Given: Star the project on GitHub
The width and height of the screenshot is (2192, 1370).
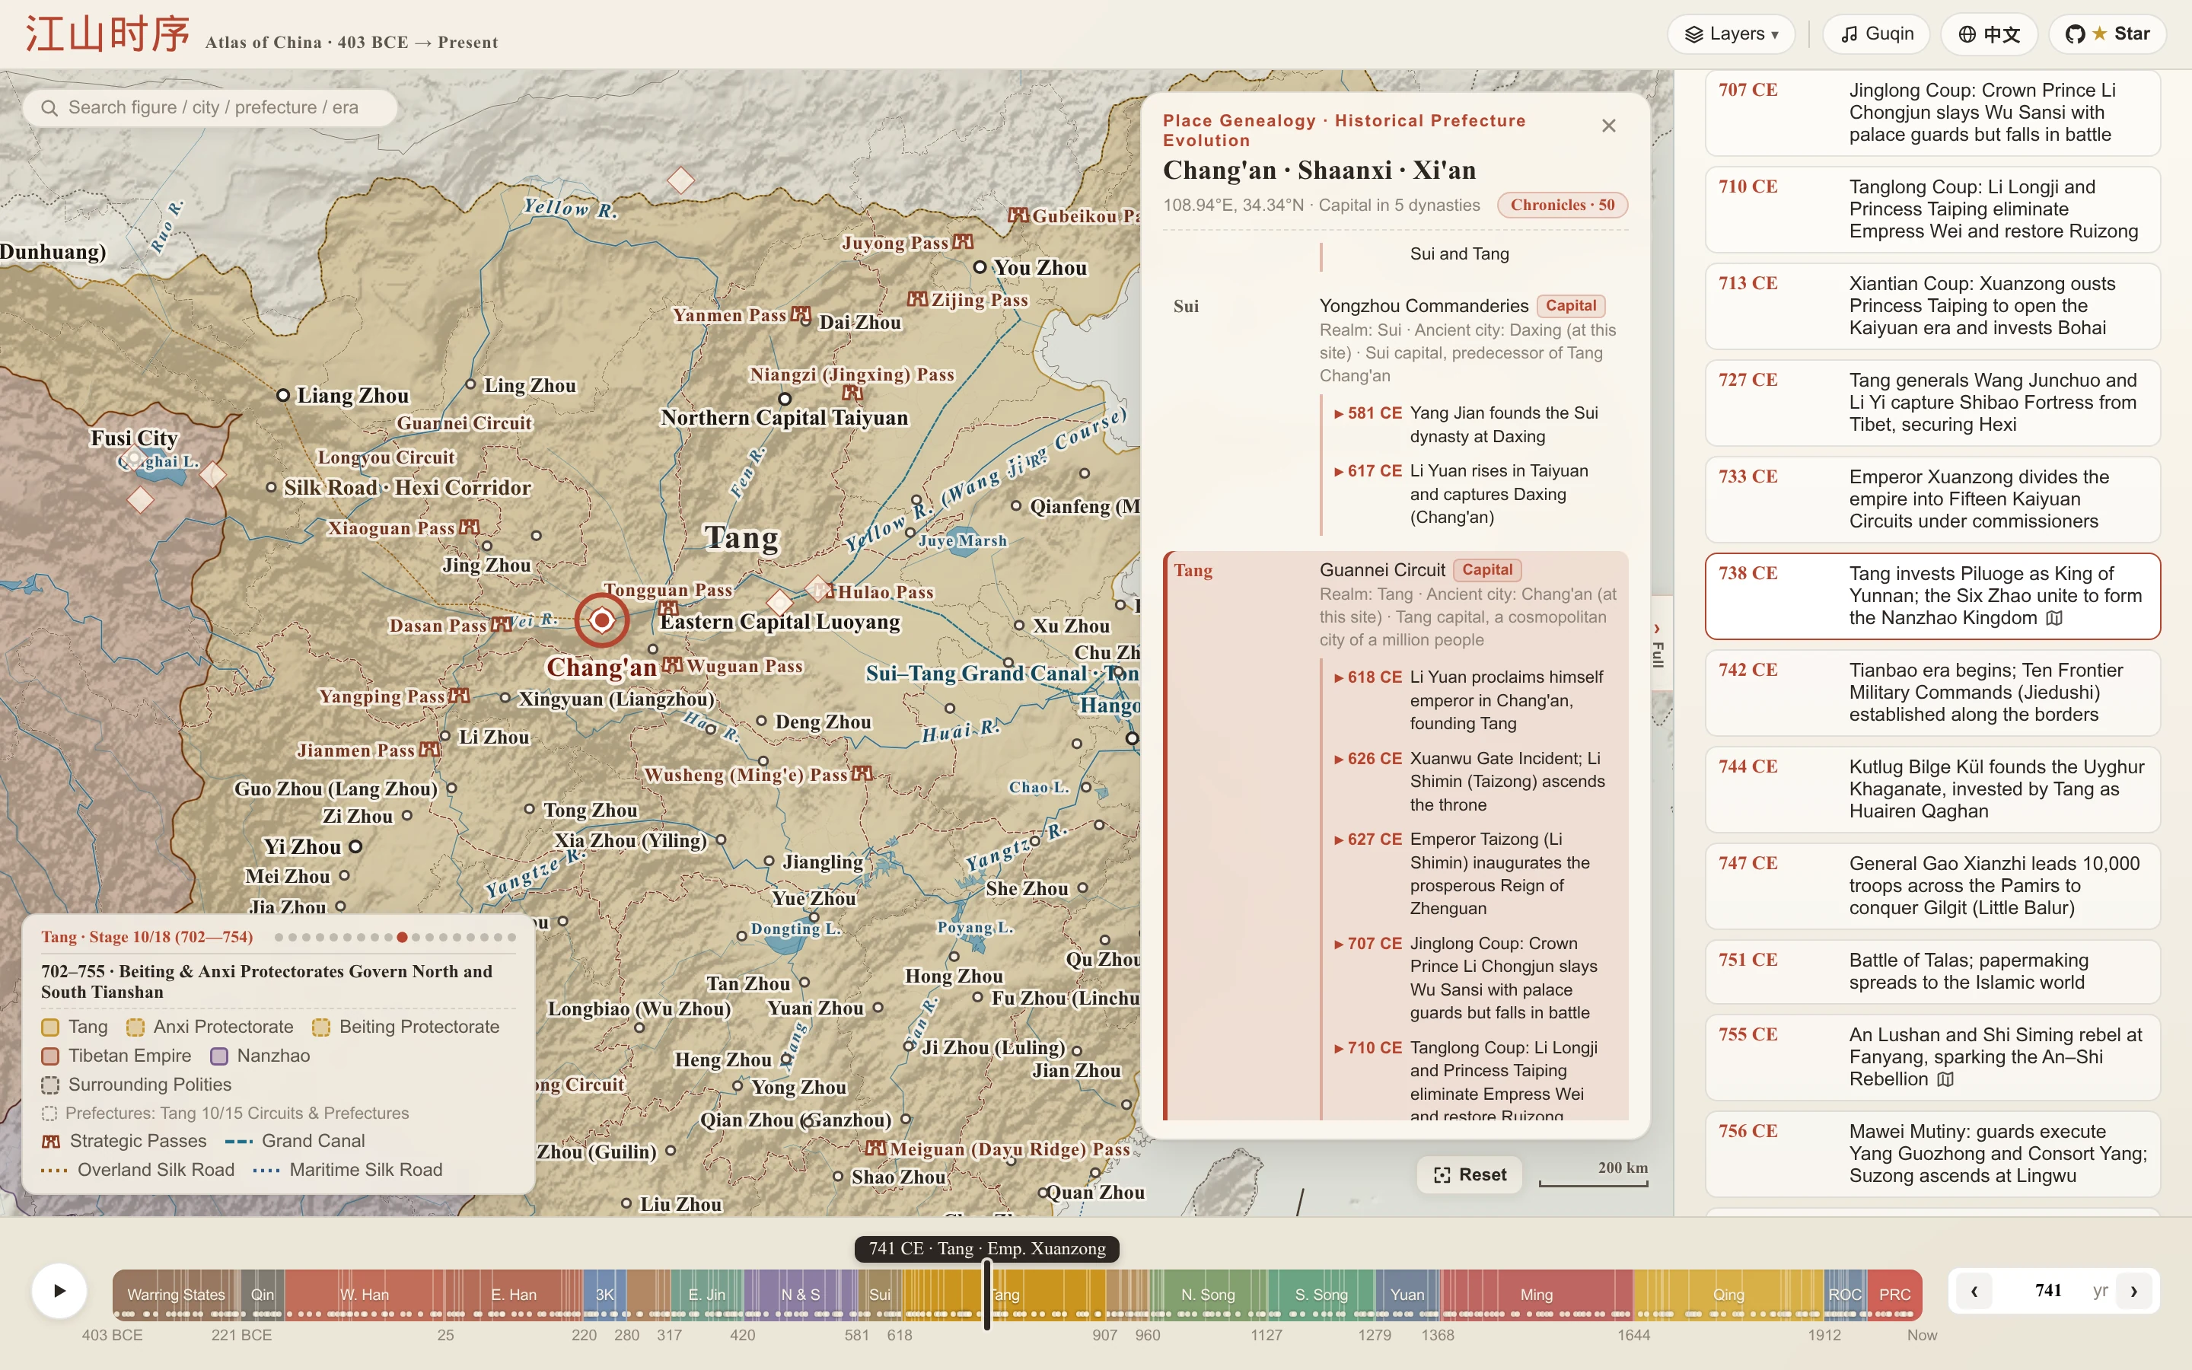Looking at the screenshot, I should (x=2107, y=34).
